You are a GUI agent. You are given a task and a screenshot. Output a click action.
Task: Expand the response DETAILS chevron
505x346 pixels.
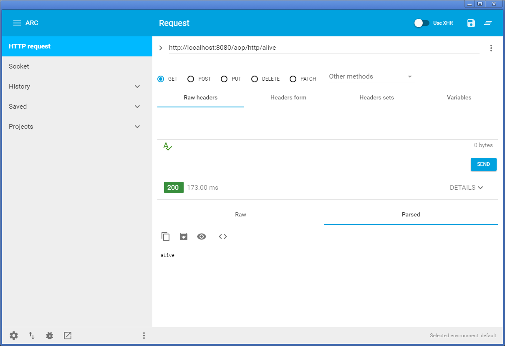click(x=466, y=188)
